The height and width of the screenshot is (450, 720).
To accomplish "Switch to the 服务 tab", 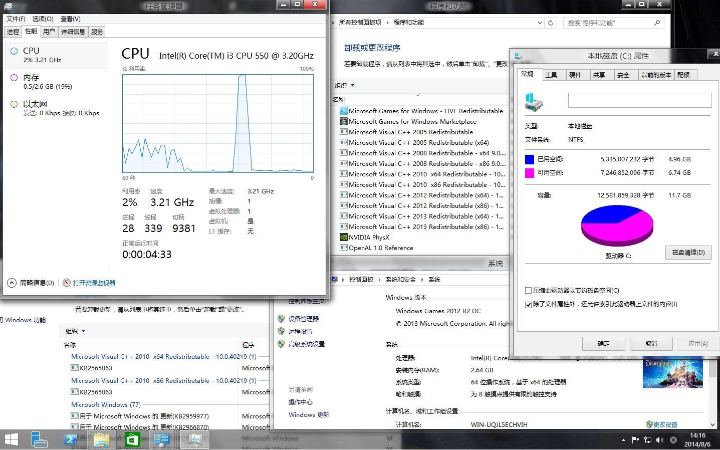I will click(97, 32).
